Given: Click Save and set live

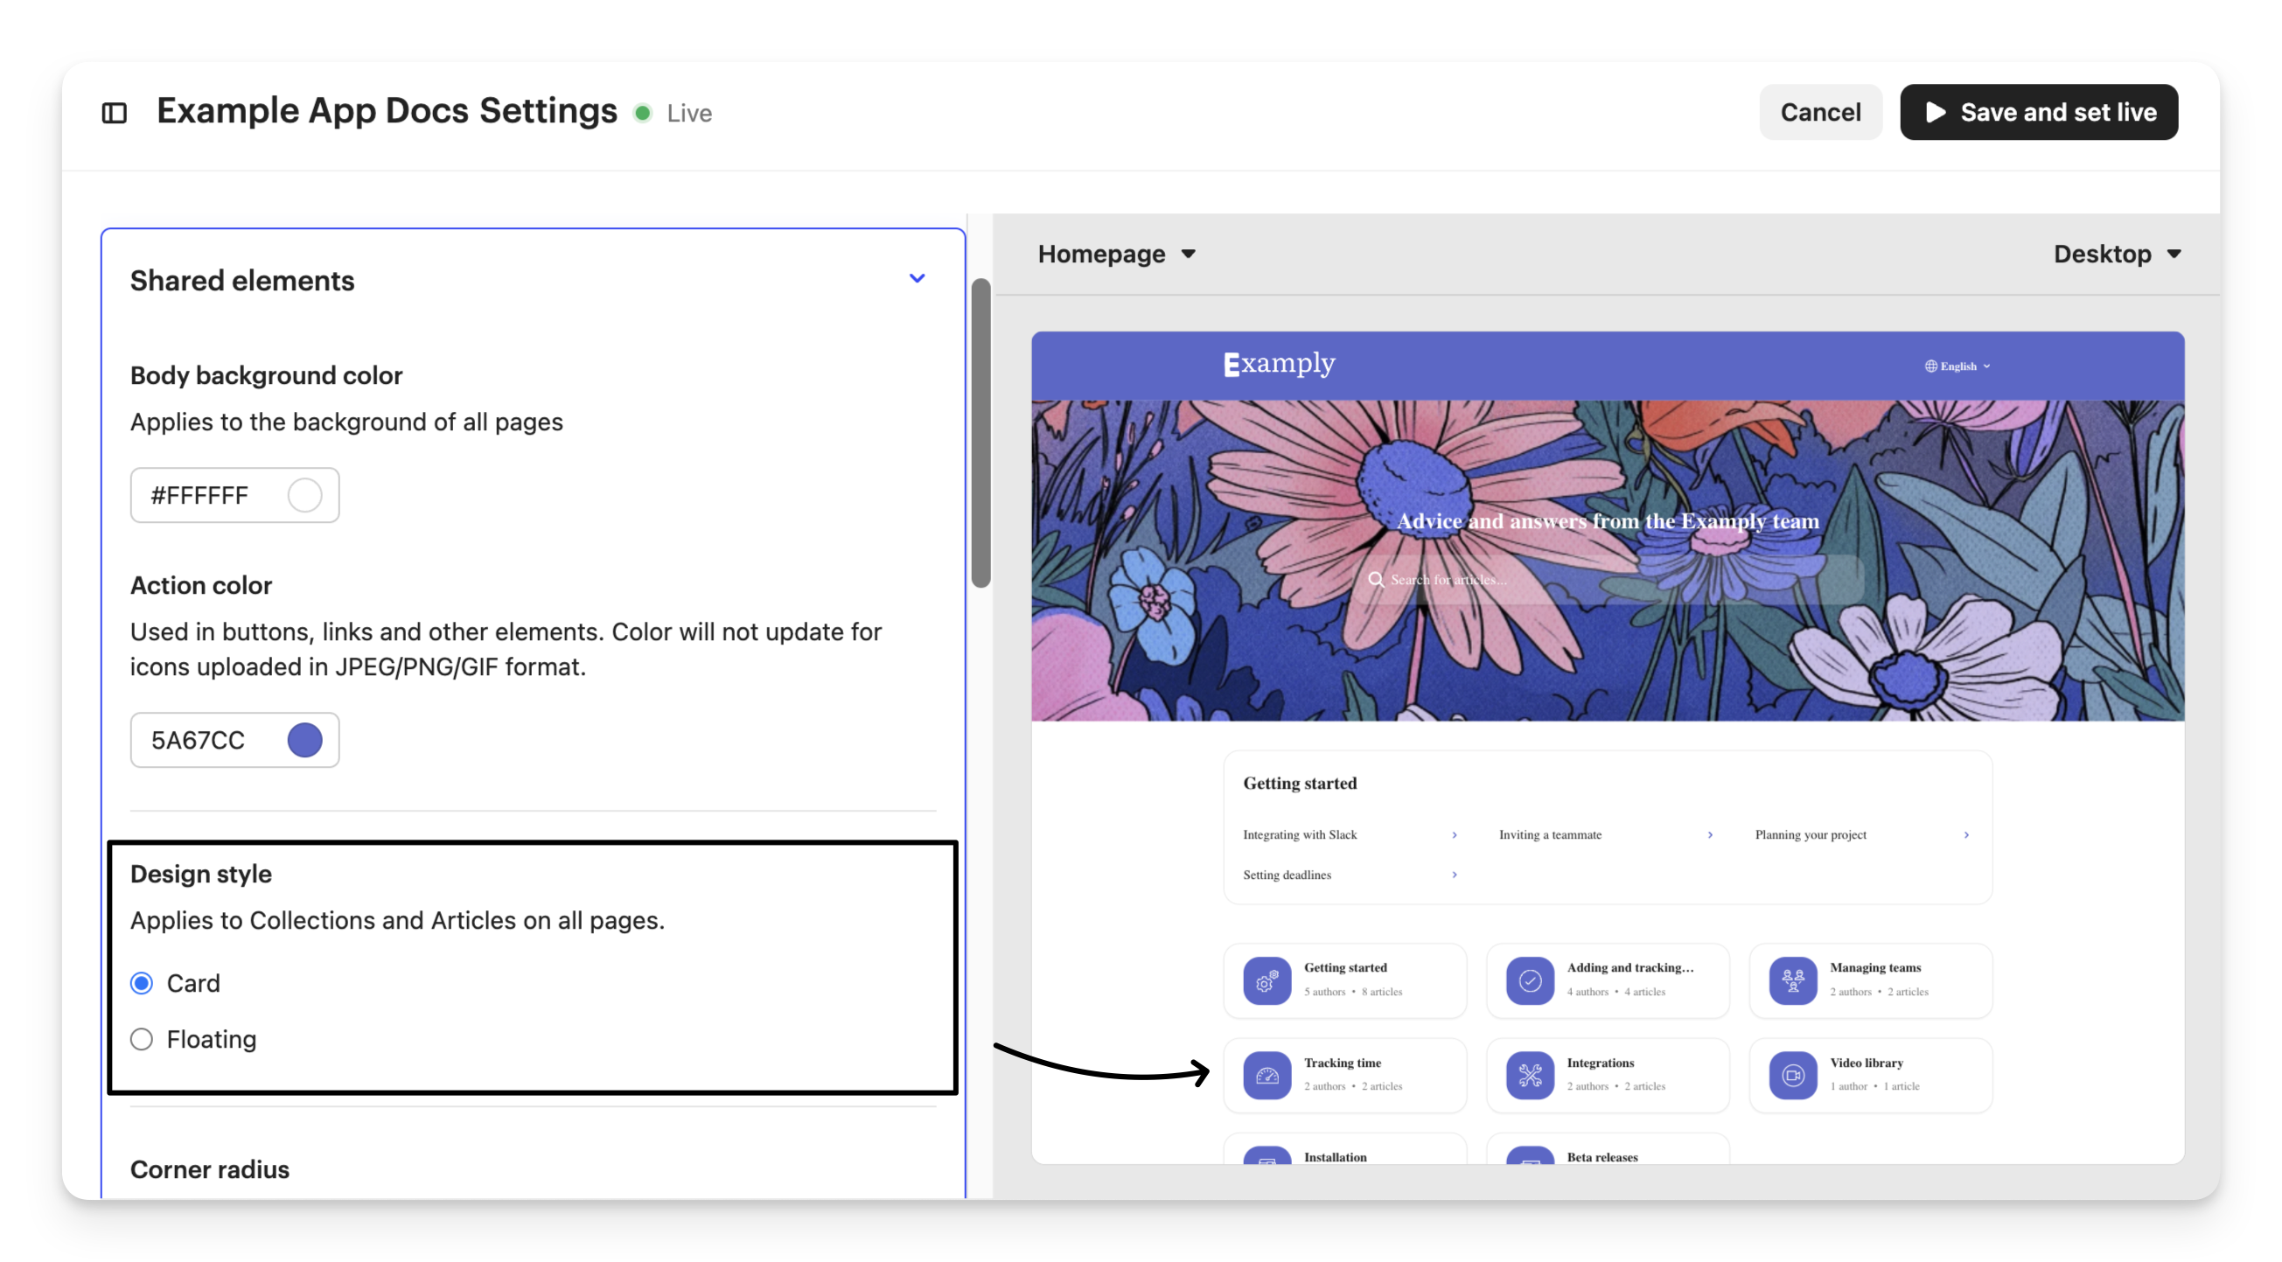Looking at the screenshot, I should coord(2038,113).
